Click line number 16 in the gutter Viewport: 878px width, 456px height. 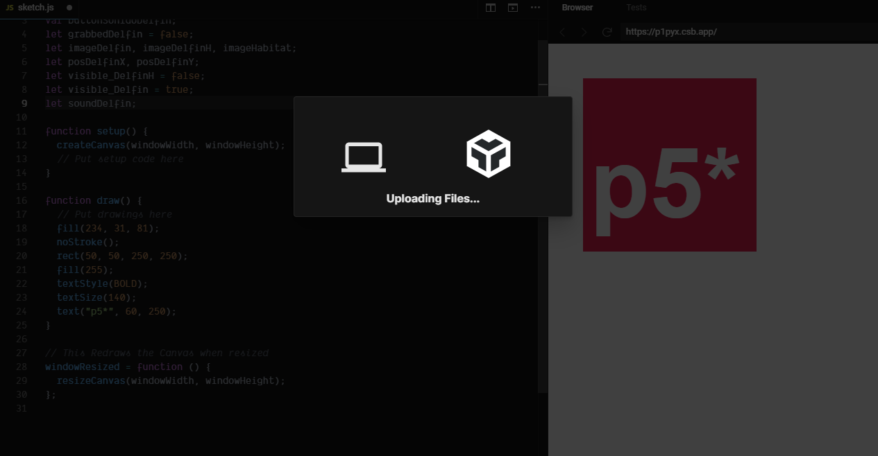(22, 200)
